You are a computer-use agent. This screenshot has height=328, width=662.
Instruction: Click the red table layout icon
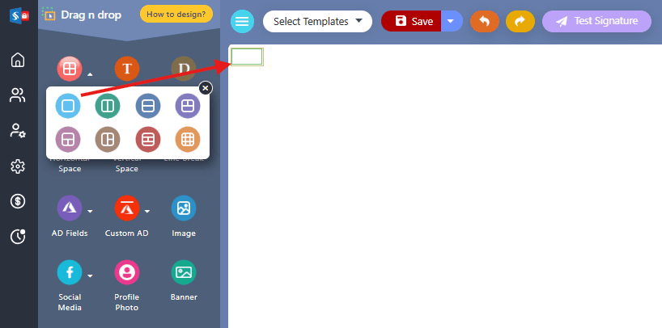pyautogui.click(x=70, y=69)
